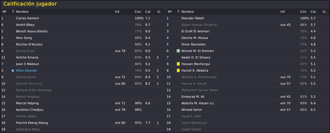Click Albin Ebondo highlighted name

(26, 71)
